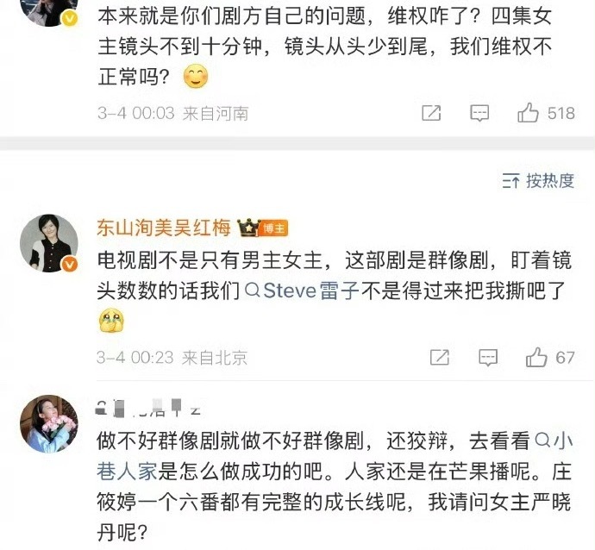The width and height of the screenshot is (595, 550).
Task: Like 东山洵美吴红梅's comment with 67 likes
Action: pos(536,357)
